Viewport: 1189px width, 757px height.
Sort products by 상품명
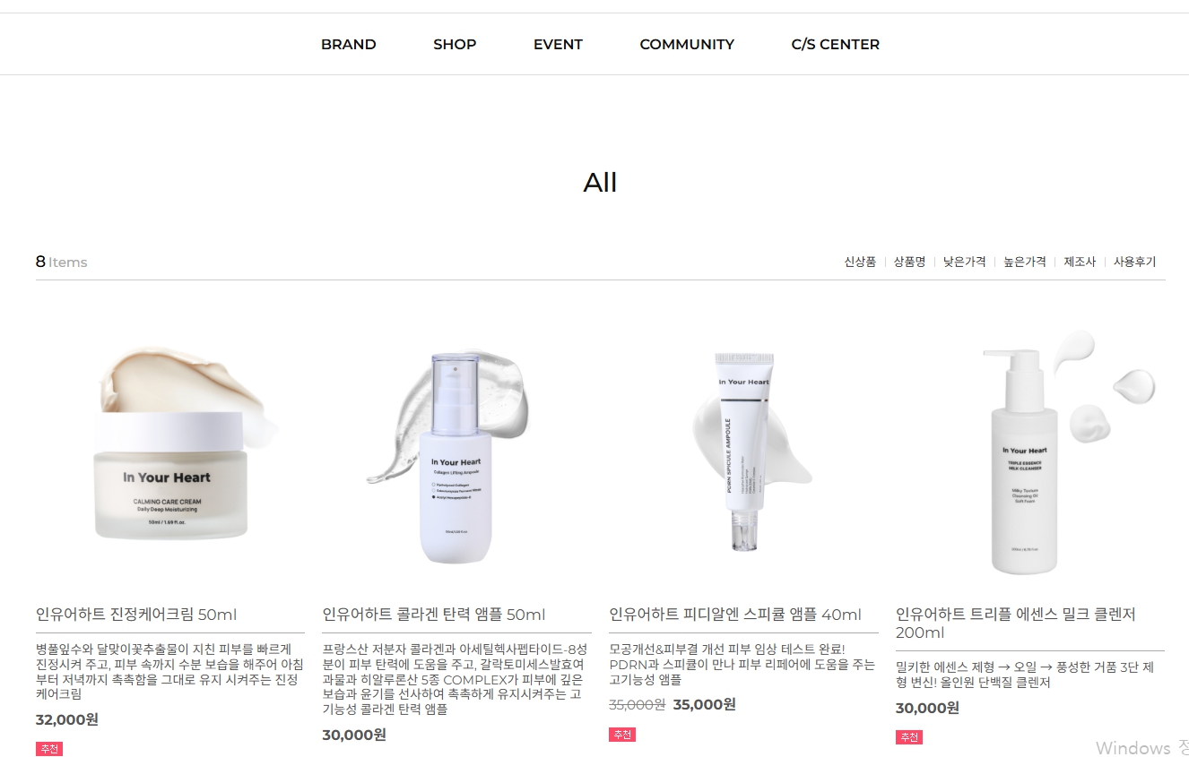[909, 262]
